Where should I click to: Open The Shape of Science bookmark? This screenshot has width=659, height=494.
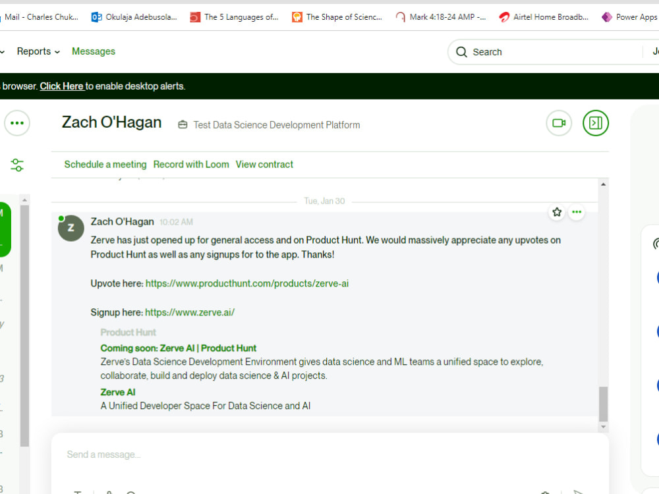click(x=337, y=17)
